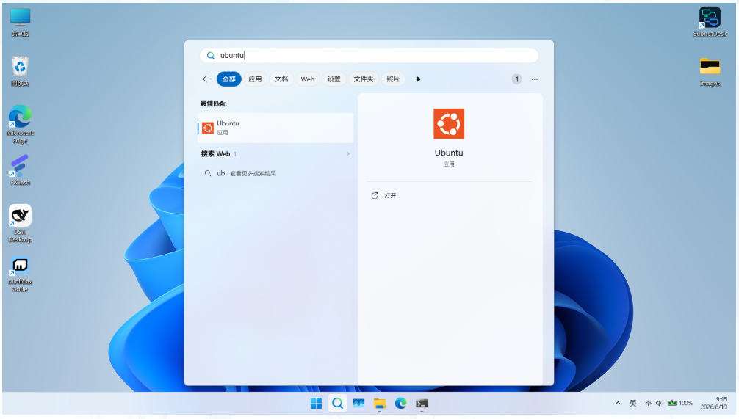739x419 pixels.
Task: Open the Windows Start button
Action: coord(317,404)
